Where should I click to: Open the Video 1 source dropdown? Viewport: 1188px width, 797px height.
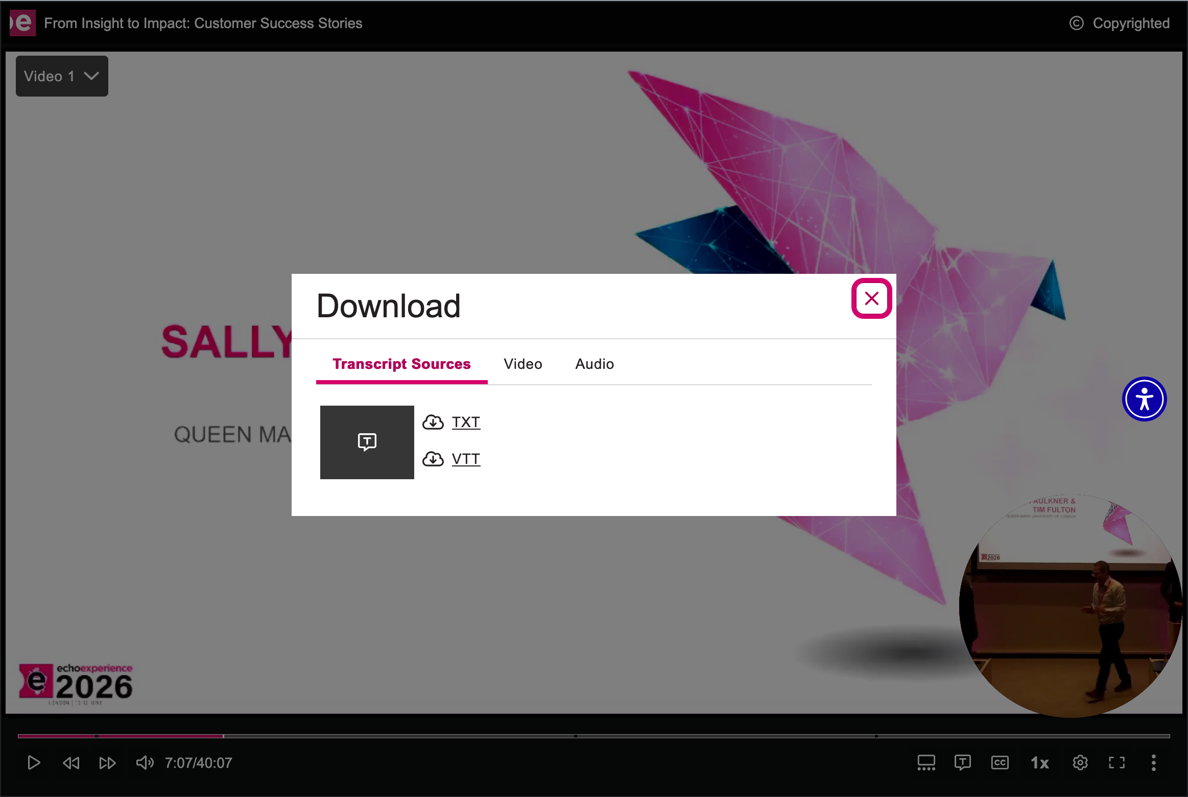[62, 76]
